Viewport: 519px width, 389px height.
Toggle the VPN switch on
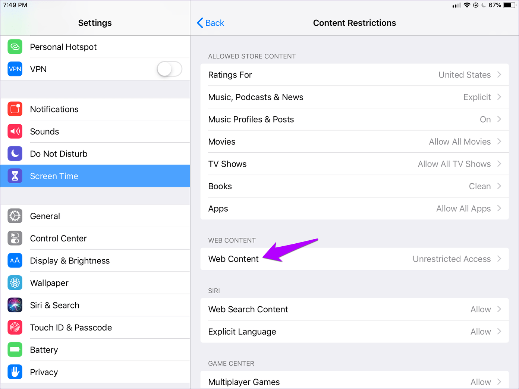(x=169, y=69)
